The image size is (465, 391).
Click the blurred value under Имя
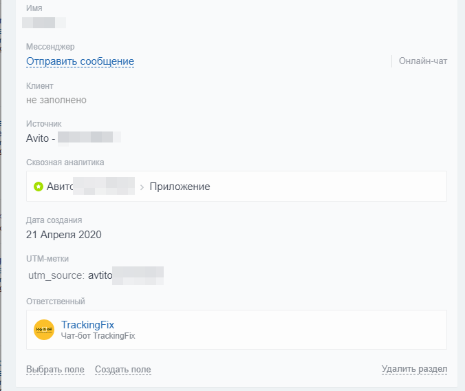[44, 23]
